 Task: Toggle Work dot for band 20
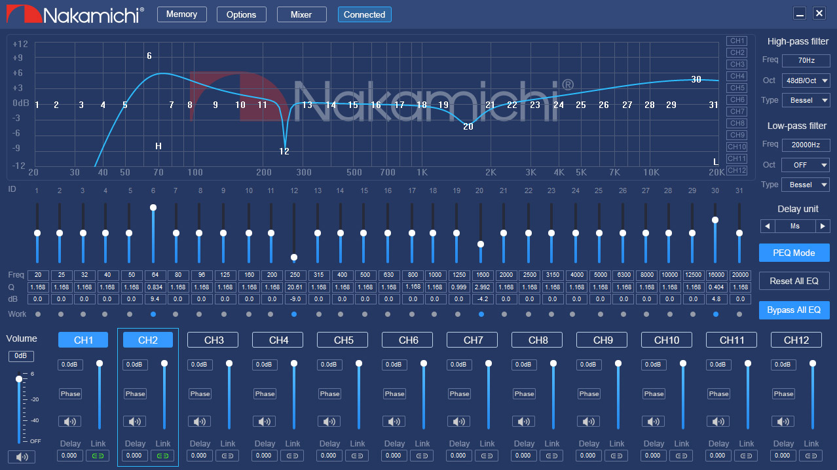click(481, 314)
